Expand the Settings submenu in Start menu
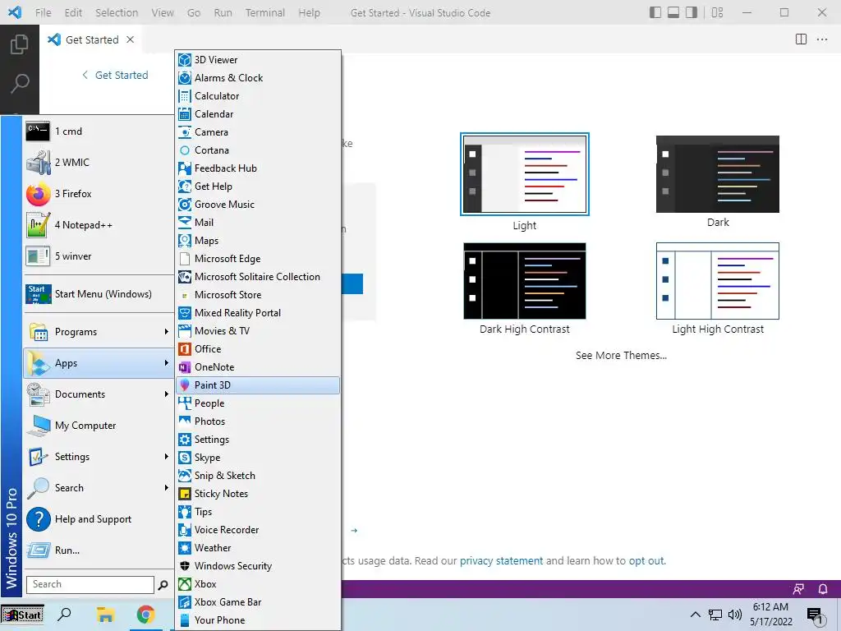Viewport: 841px width, 631px height. pos(99,457)
